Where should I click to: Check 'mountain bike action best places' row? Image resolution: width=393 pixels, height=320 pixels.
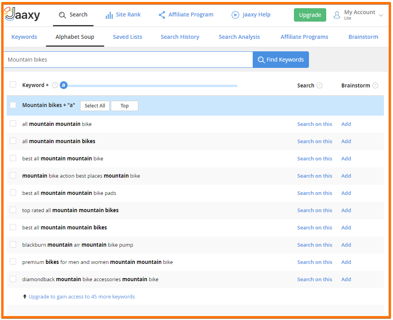(13, 175)
